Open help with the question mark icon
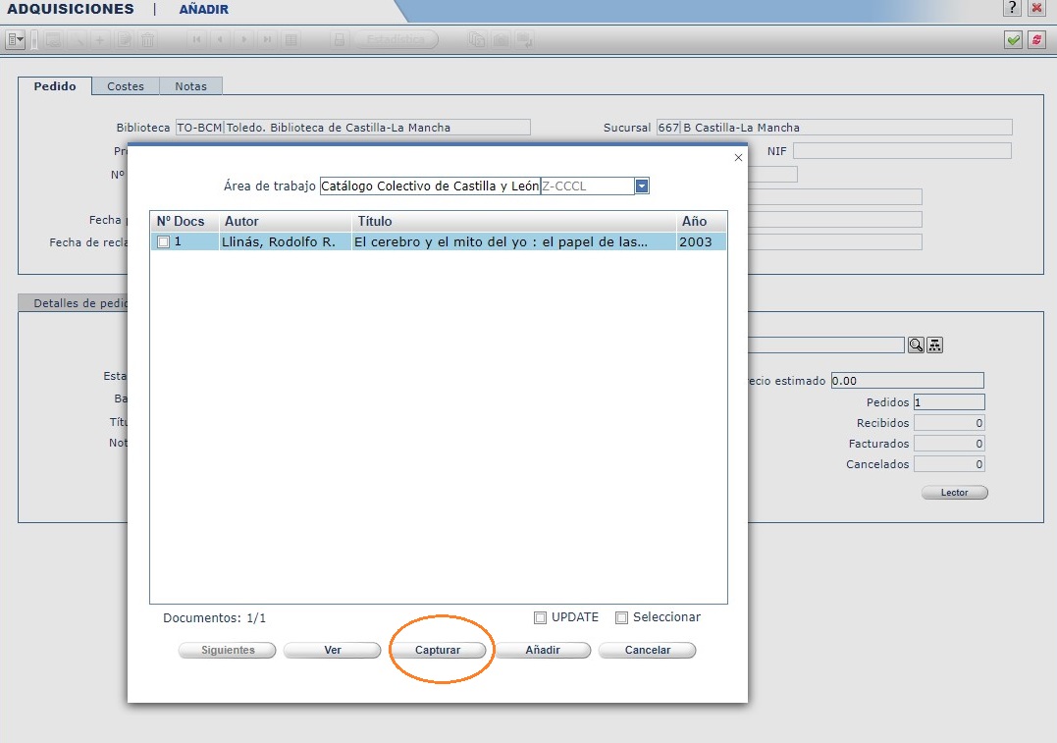 [x=1012, y=9]
